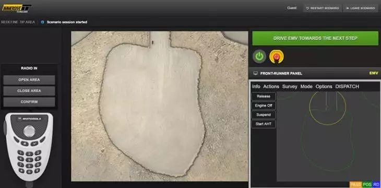Open the DISPATCH menu
The height and width of the screenshot is (188, 381).
click(x=347, y=87)
